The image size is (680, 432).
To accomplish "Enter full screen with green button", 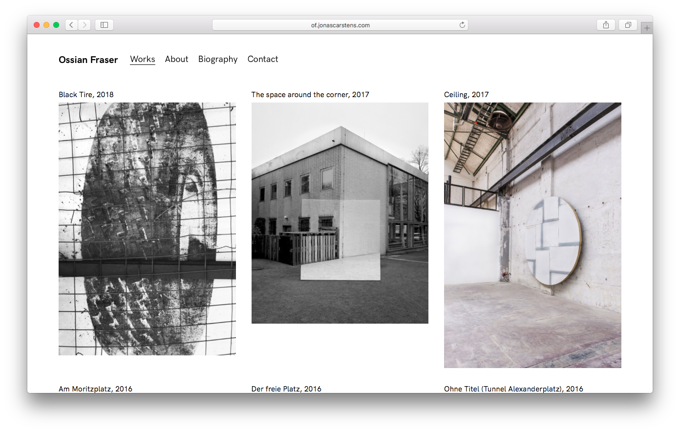I will tap(56, 25).
